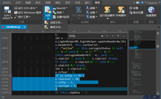Expand Record (录制) dropdown arrow

96,8
